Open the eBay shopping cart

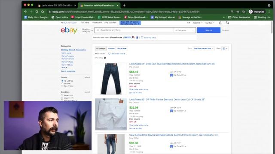227,23
